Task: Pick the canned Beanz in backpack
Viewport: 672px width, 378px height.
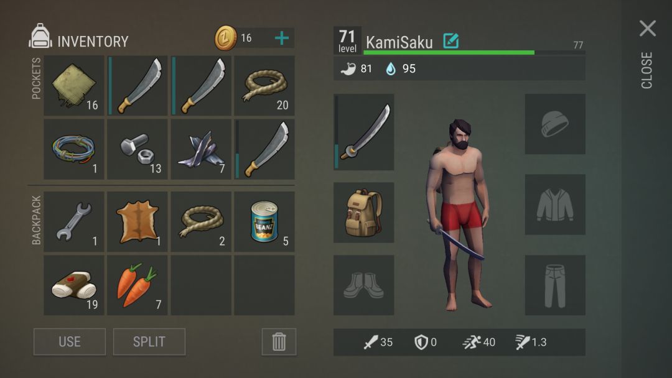Action: pyautogui.click(x=264, y=221)
